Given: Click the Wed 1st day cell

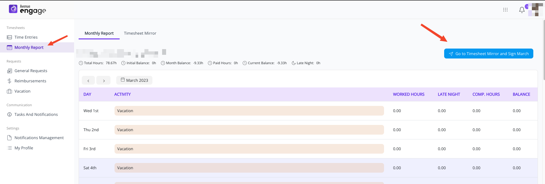Looking at the screenshot, I should point(91,111).
